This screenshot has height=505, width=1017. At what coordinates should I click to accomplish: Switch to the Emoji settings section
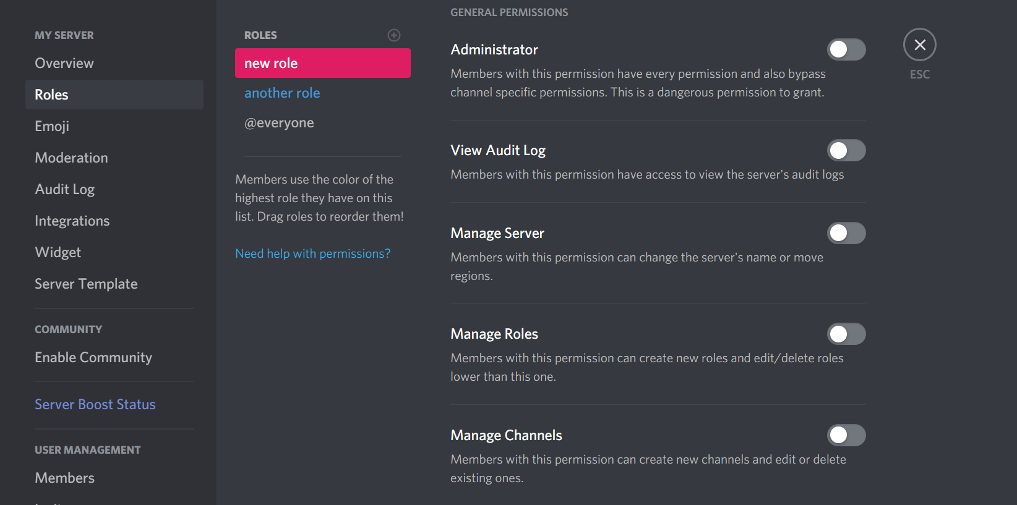(52, 125)
